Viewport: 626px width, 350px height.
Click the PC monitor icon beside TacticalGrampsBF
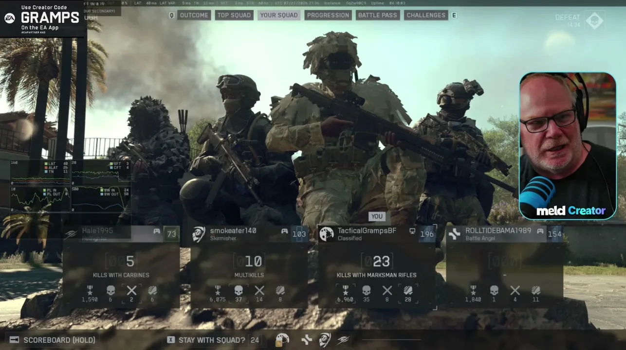[412, 231]
